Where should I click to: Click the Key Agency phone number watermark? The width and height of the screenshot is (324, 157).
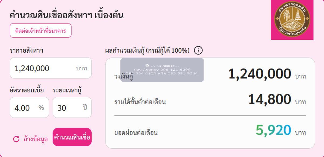click(162, 70)
